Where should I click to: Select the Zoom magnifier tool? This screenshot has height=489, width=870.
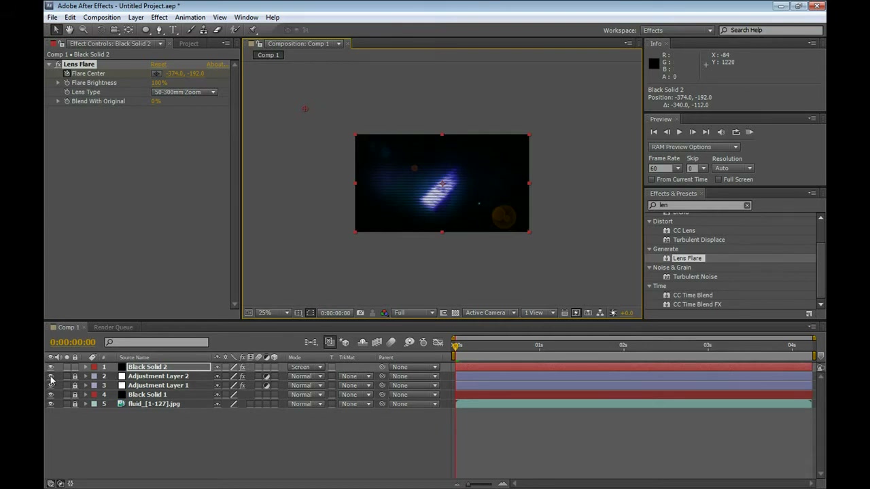[83, 30]
